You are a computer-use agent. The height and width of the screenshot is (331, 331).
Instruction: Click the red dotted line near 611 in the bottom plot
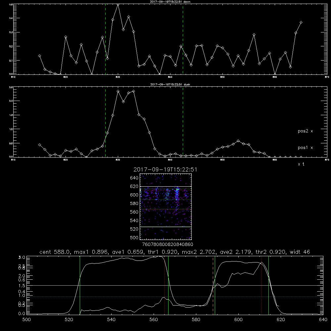pyautogui.click(x=261, y=285)
